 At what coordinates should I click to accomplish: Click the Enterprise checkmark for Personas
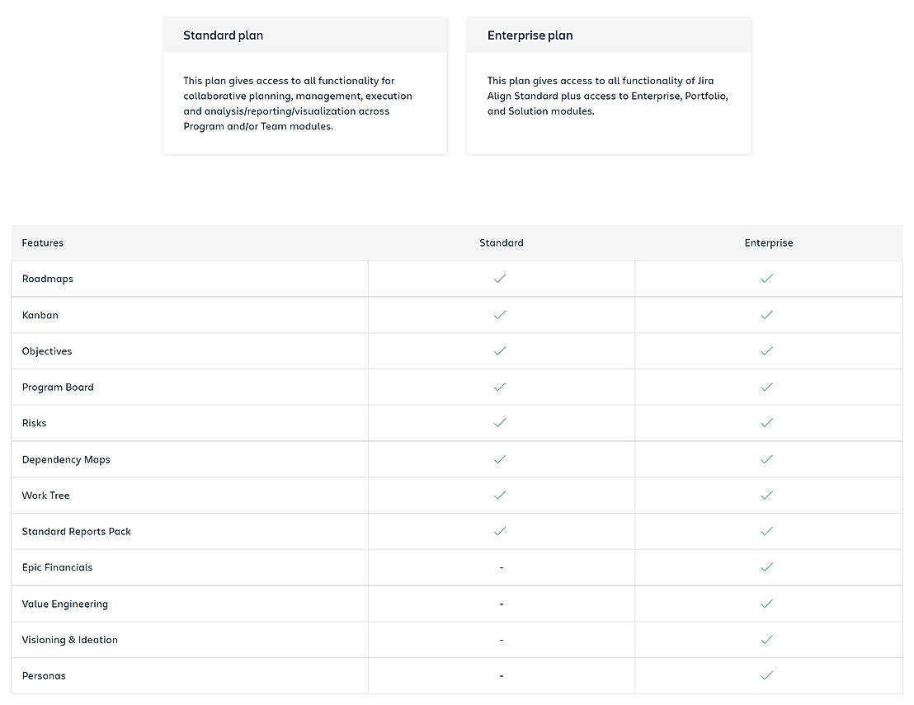tap(767, 675)
